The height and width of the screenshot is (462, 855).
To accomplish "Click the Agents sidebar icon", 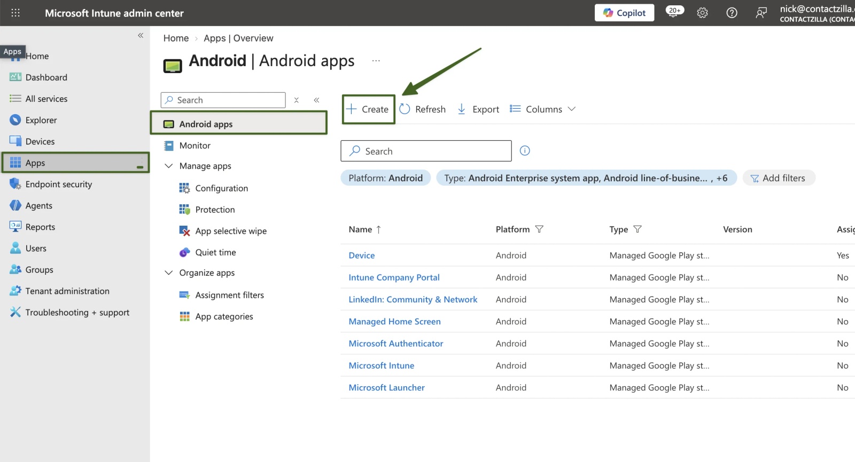I will pos(15,205).
